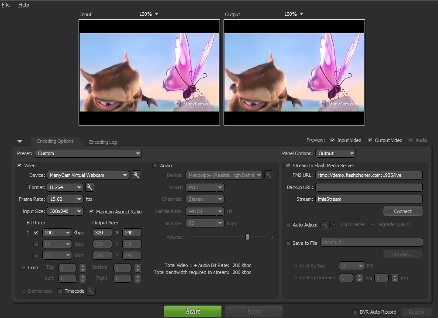Open audio device settings wrench icon
438x318 pixels.
click(269, 175)
